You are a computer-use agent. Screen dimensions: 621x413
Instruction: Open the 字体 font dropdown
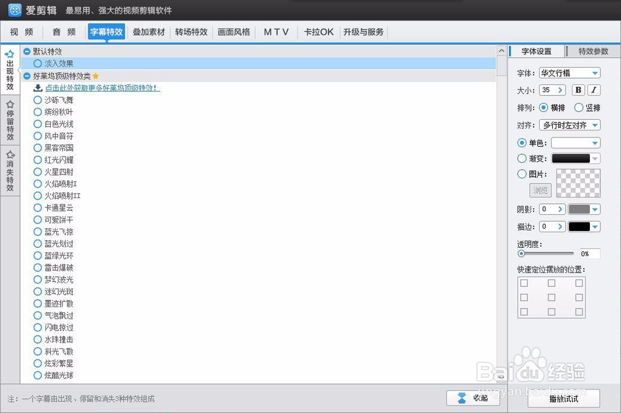tap(570, 73)
